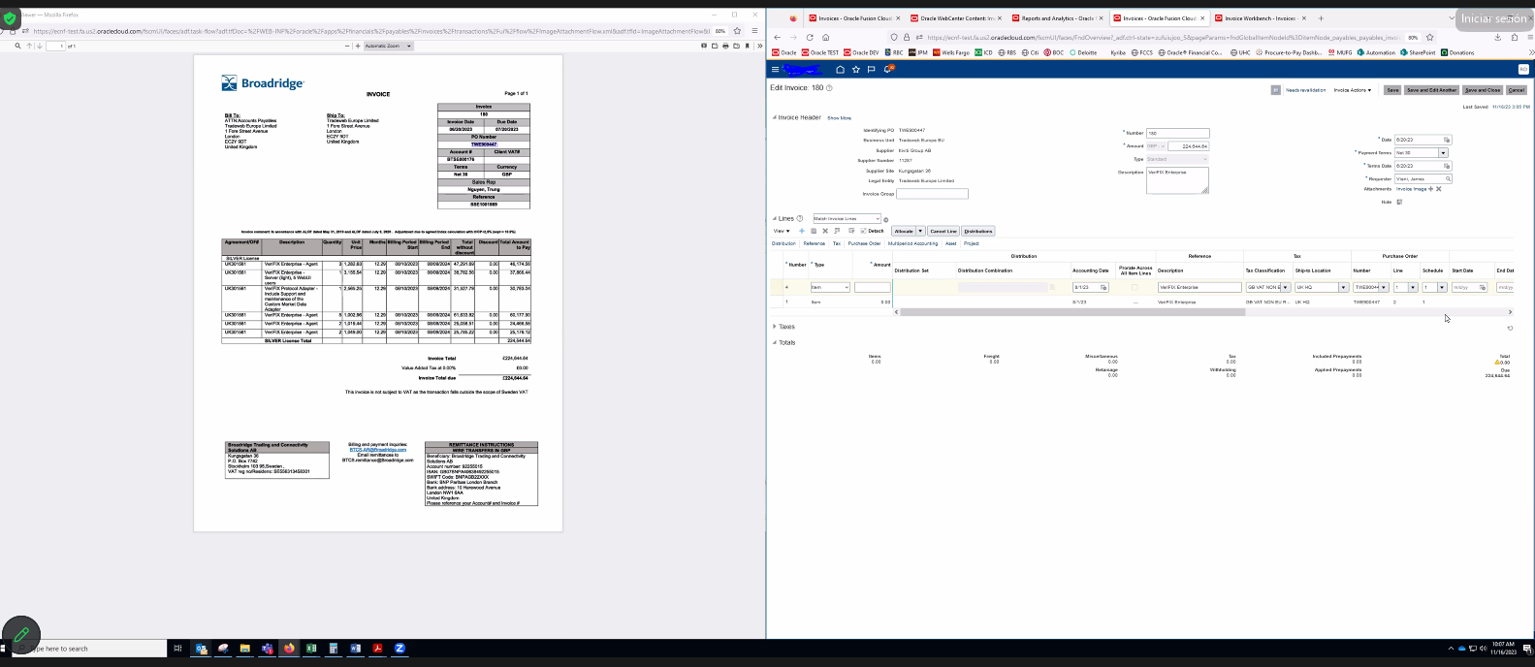Click the help icon beside Lines heading

coord(800,219)
